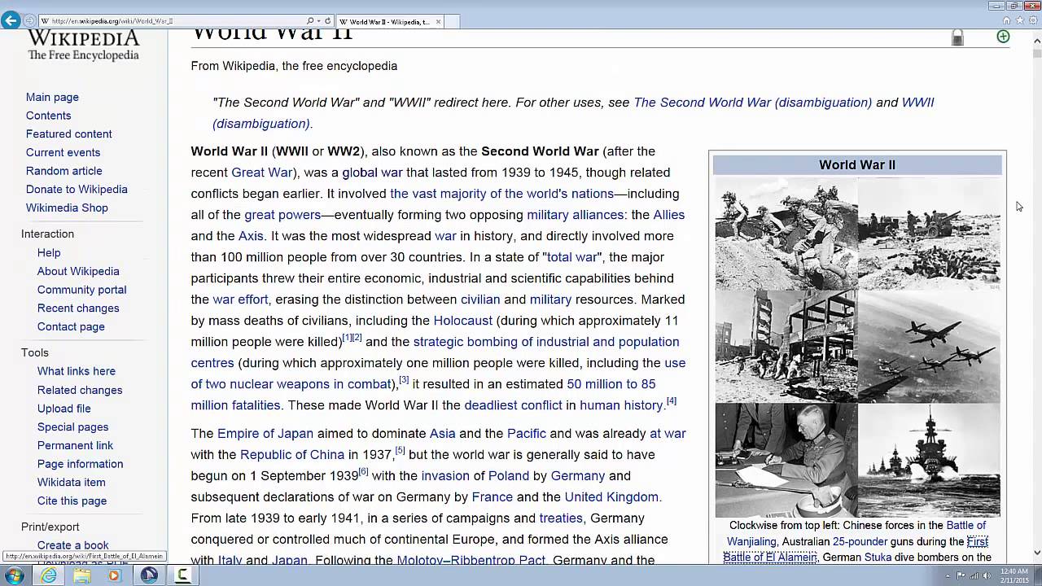1042x586 pixels.
Task: Visit the Wikimedia Shop link
Action: (67, 208)
